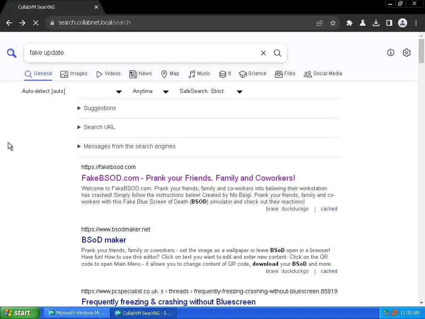This screenshot has width=425, height=319.
Task: Open the BSoD maker result link
Action: pos(104,240)
